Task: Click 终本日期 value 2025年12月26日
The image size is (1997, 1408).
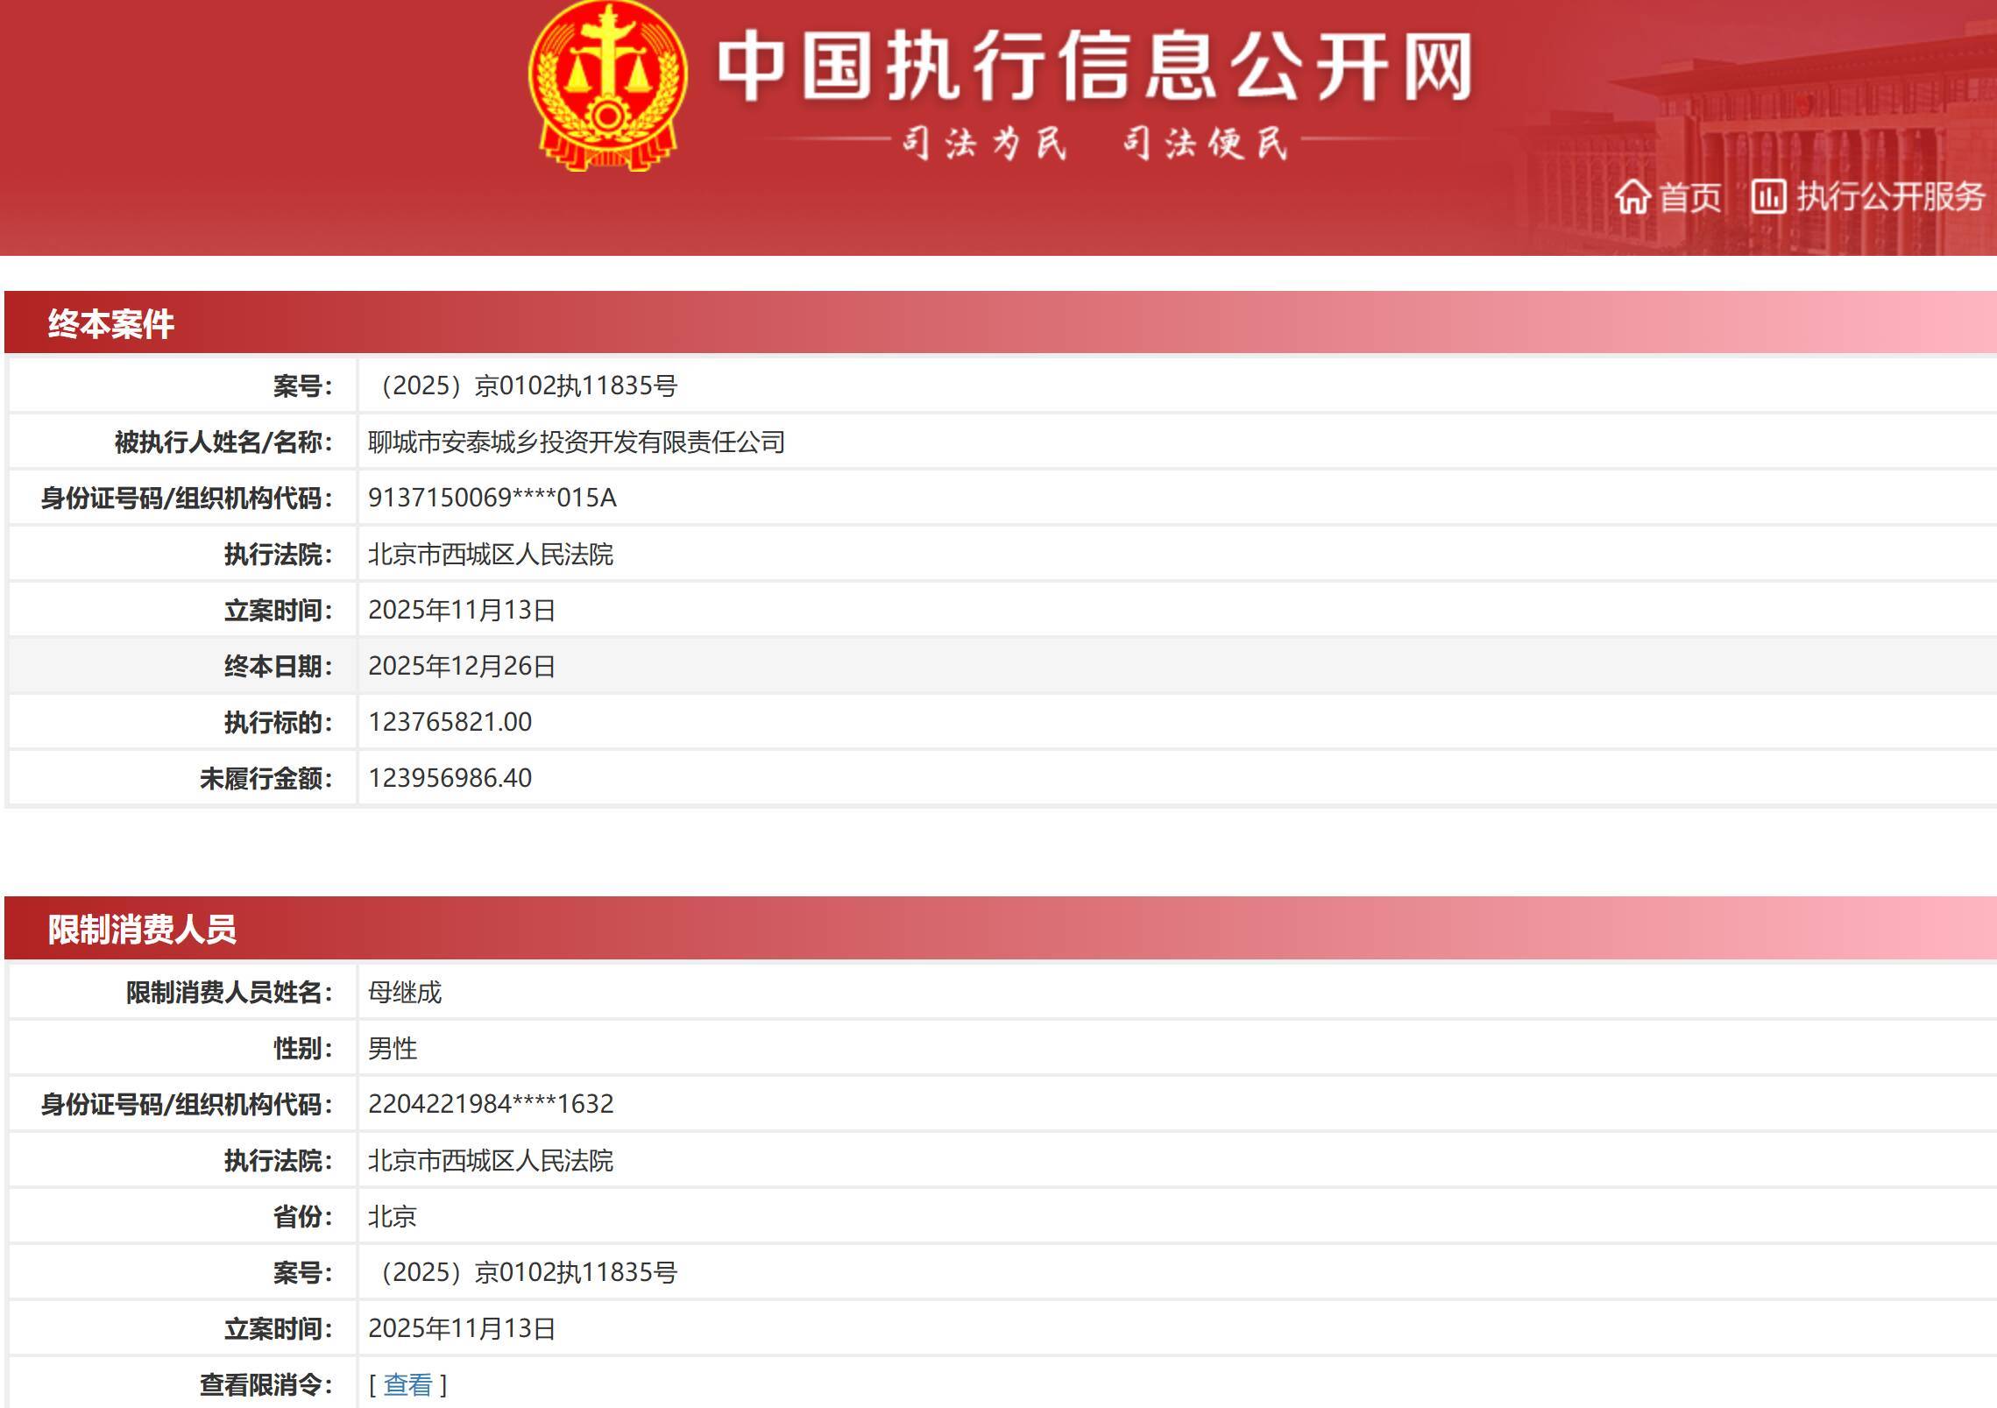Action: 462,666
